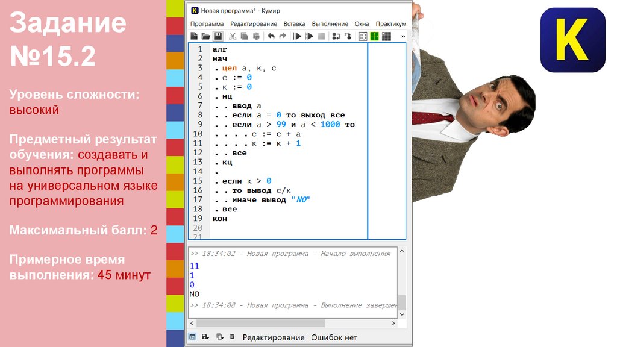Screen dimensions: 617x347
Task: Step into the algorithm
Action: 348,36
